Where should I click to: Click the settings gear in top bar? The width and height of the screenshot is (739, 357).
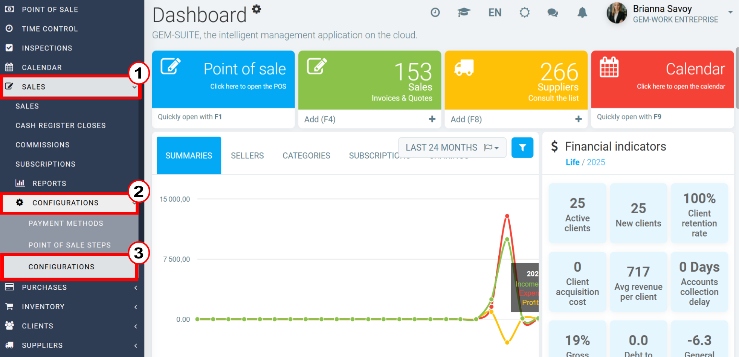tap(524, 13)
